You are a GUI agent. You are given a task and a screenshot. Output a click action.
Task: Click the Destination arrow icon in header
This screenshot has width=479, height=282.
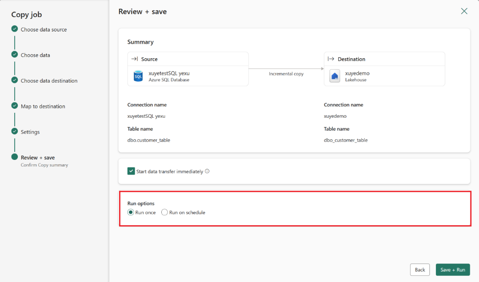pyautogui.click(x=331, y=59)
